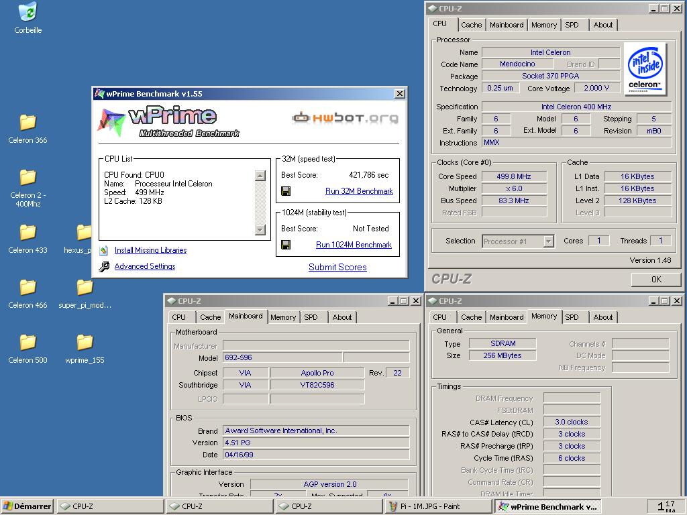Viewport: 687px width, 515px height.
Task: Open Cache tab in Mainboard CPU-Z window
Action: click(x=210, y=317)
